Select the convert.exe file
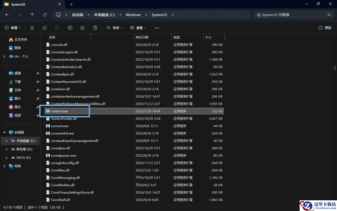 pyautogui.click(x=60, y=126)
